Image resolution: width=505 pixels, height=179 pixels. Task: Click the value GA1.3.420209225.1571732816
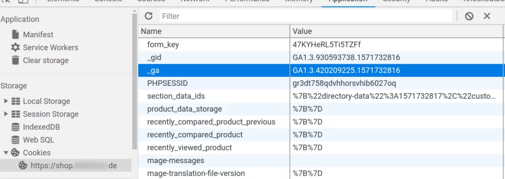tap(346, 70)
